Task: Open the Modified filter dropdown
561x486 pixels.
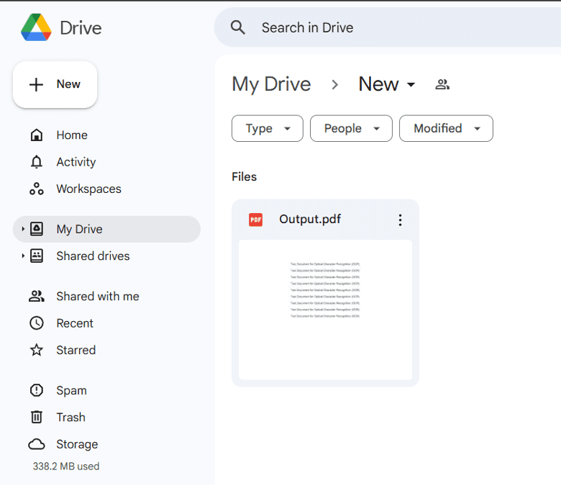Action: [446, 129]
